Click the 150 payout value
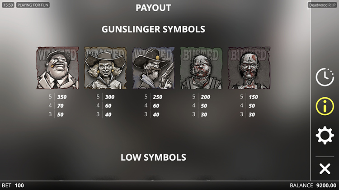This screenshot has height=190, width=339. click(x=253, y=97)
